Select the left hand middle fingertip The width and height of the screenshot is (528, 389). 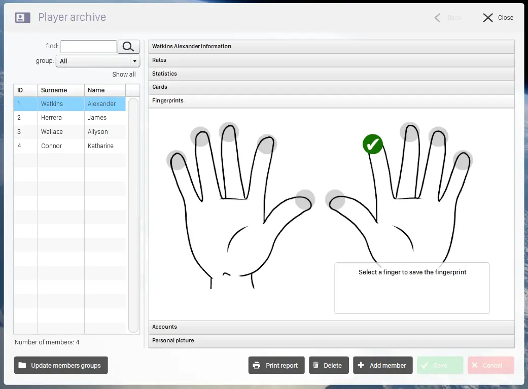(229, 132)
